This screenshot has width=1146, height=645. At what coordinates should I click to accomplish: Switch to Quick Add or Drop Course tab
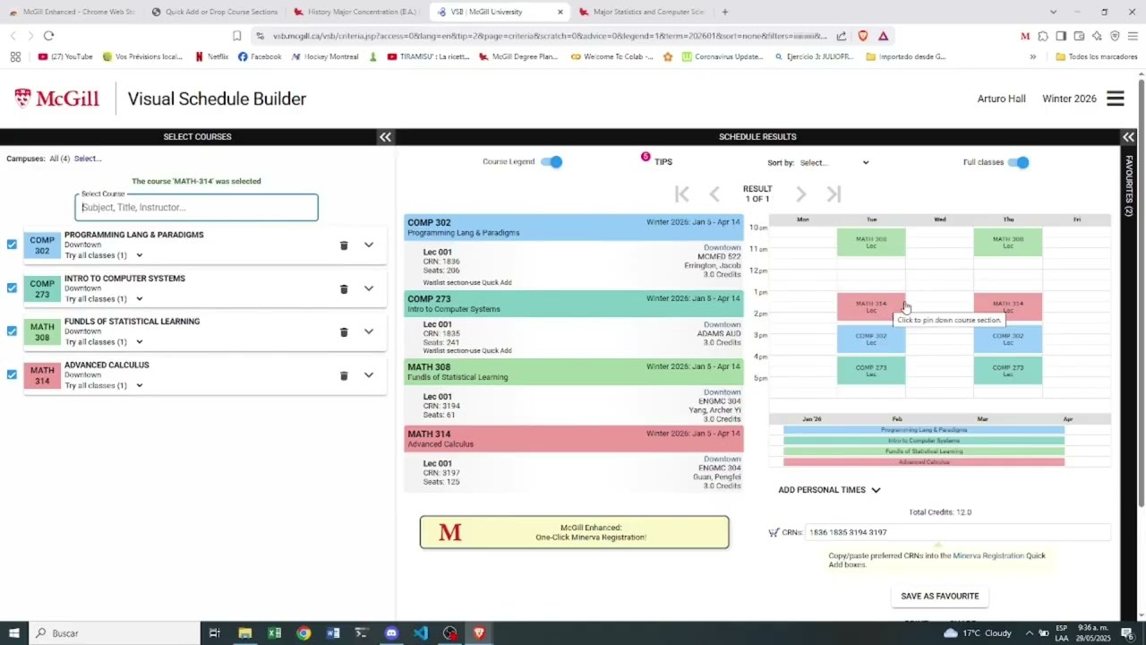[x=215, y=12]
